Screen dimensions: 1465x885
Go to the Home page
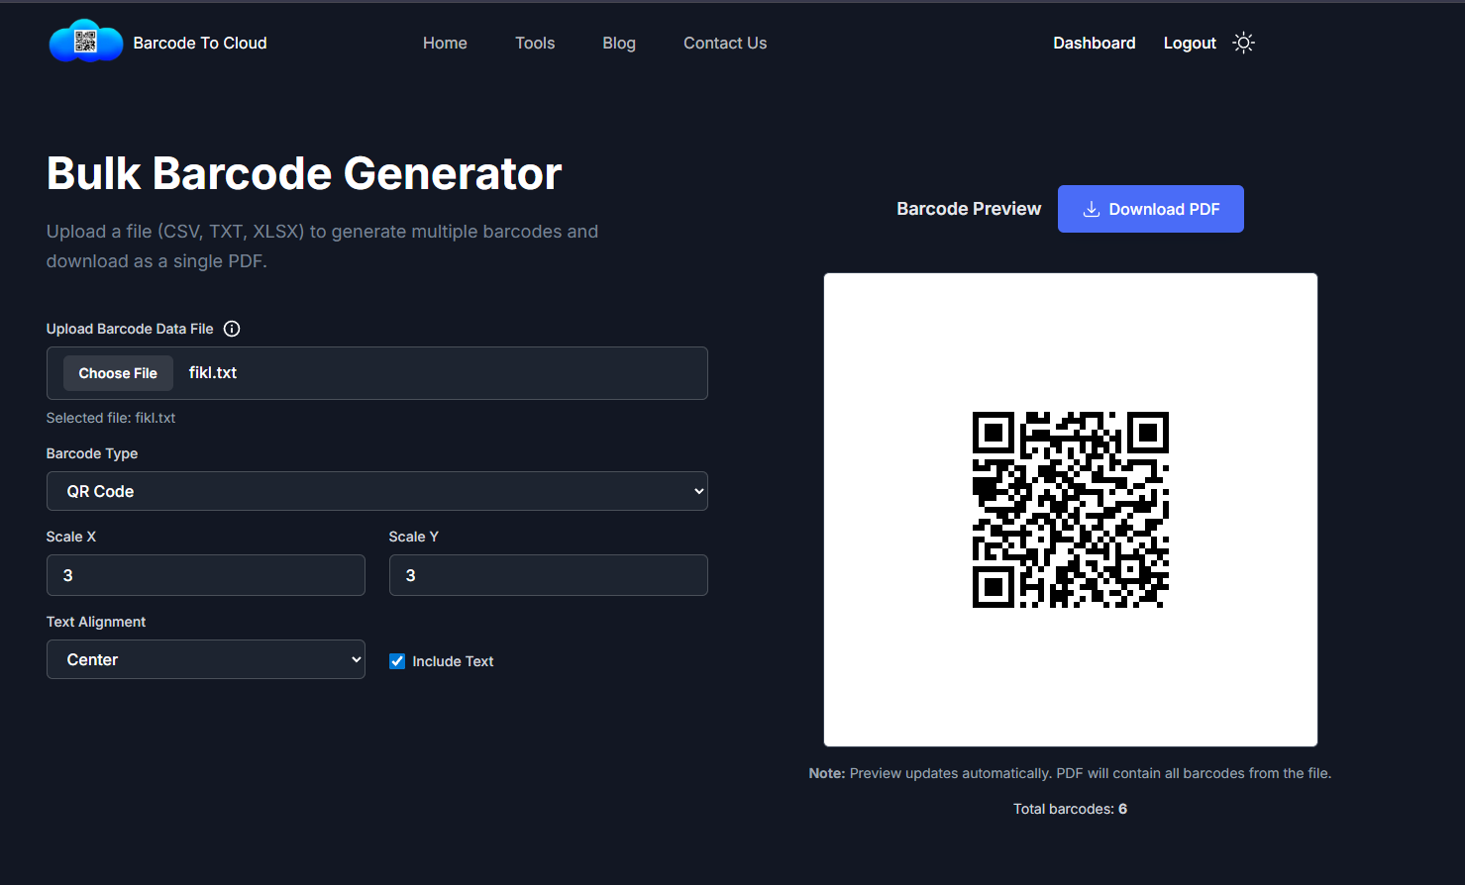tap(445, 43)
